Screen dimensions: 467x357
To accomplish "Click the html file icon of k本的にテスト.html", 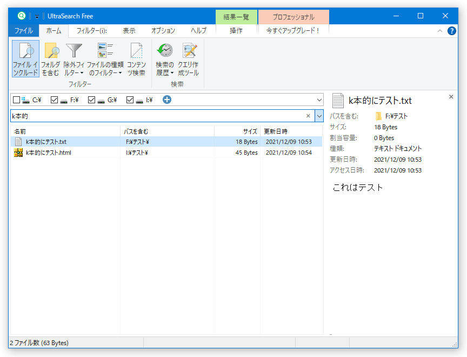I will click(x=18, y=153).
